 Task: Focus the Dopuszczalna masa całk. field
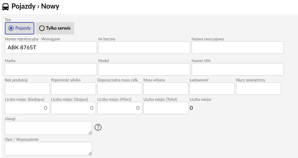pos(120,89)
